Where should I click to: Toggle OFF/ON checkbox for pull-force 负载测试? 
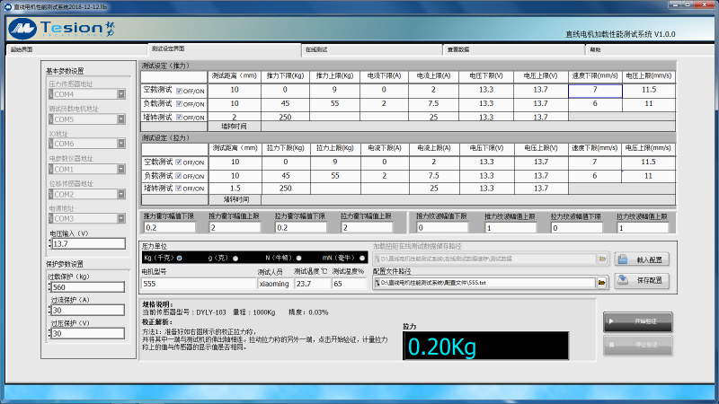180,175
